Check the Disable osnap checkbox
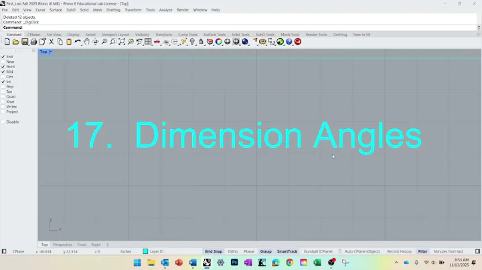The height and width of the screenshot is (270, 482). click(x=3, y=122)
